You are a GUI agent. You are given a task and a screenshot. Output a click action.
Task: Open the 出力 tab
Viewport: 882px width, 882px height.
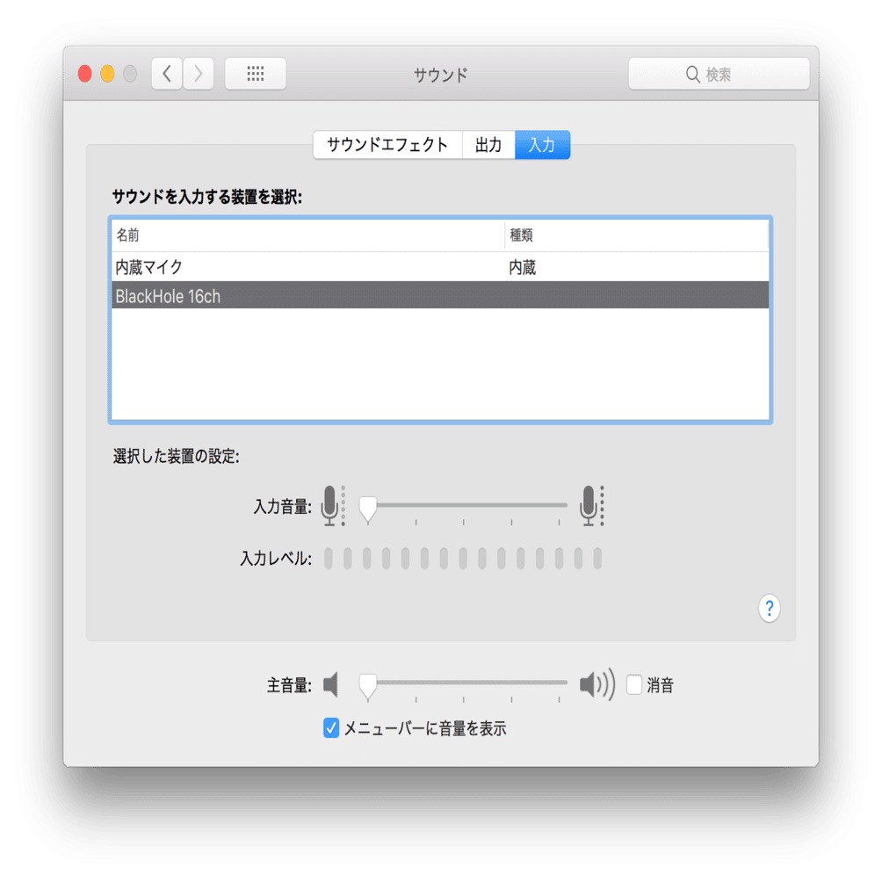[x=488, y=145]
